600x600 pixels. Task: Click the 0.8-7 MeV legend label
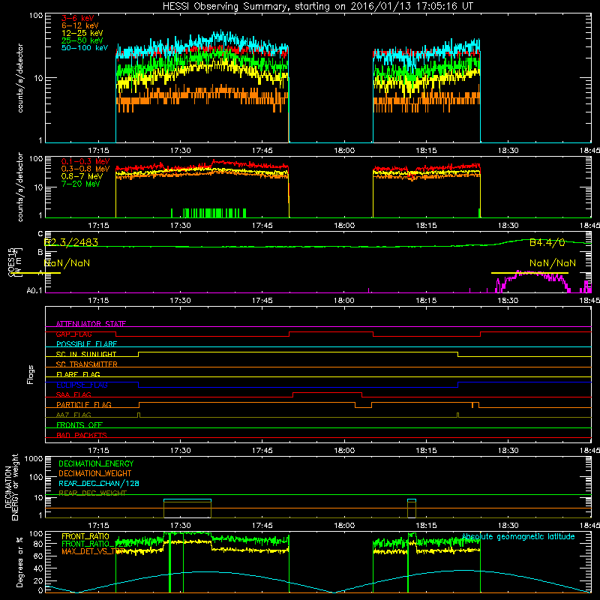click(x=82, y=176)
